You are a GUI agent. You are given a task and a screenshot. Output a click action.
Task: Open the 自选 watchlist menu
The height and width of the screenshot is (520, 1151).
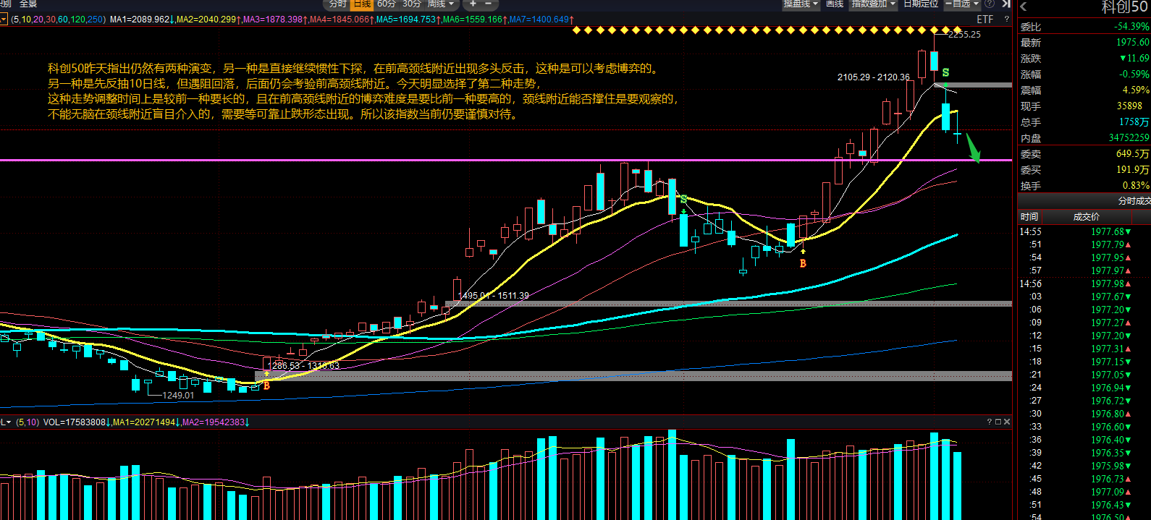[x=963, y=4]
